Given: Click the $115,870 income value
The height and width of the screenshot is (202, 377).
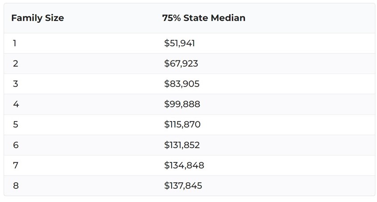Looking at the screenshot, I should 182,125.
